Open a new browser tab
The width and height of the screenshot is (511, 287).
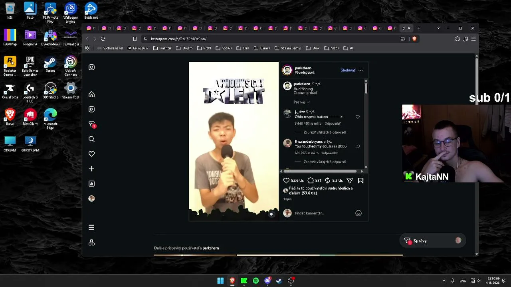[419, 28]
